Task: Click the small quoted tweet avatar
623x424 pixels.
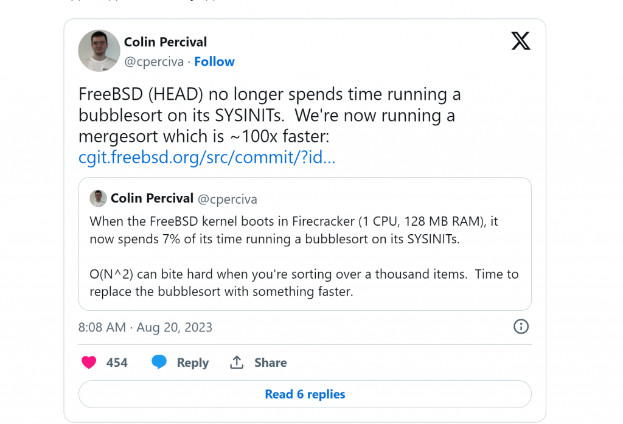Action: 98,198
